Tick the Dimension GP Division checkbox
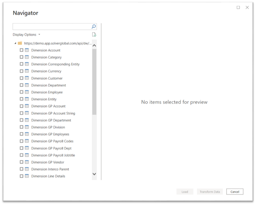Screen dimensions: 256x205 tap(21, 127)
